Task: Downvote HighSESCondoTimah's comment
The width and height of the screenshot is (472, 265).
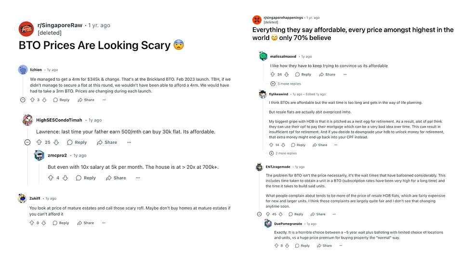Action: (x=56, y=142)
